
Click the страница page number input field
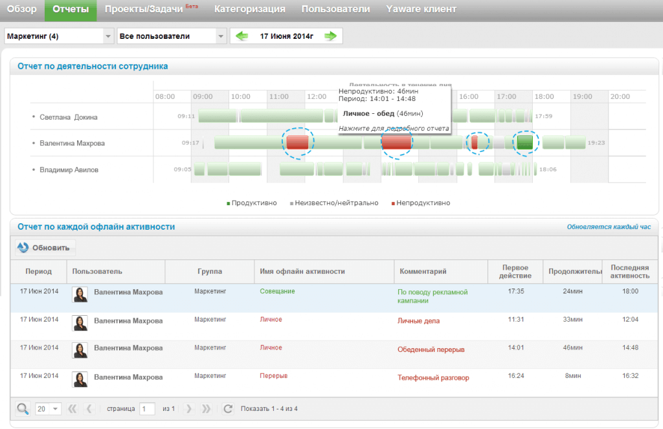(x=147, y=408)
